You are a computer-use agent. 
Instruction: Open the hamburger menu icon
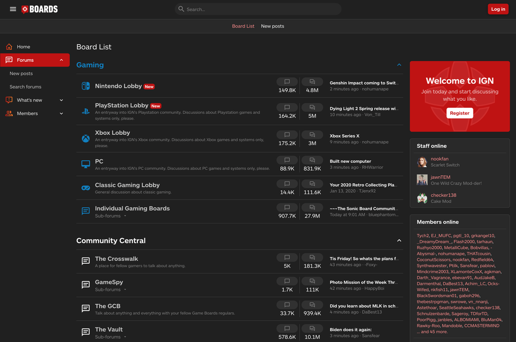pos(13,9)
